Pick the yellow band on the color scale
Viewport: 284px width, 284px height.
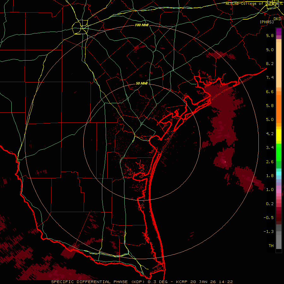pyautogui.click(x=279, y=135)
